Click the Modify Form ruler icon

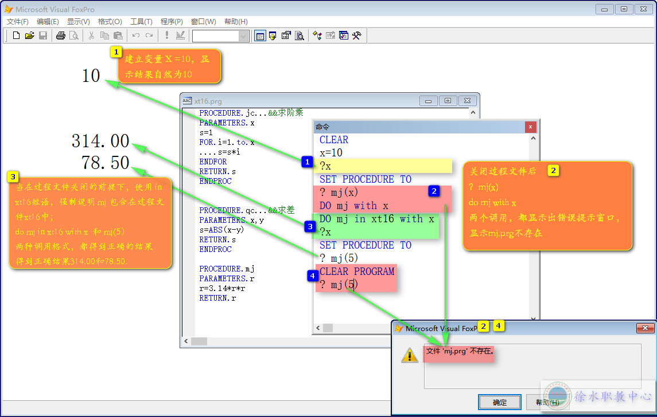[x=180, y=36]
